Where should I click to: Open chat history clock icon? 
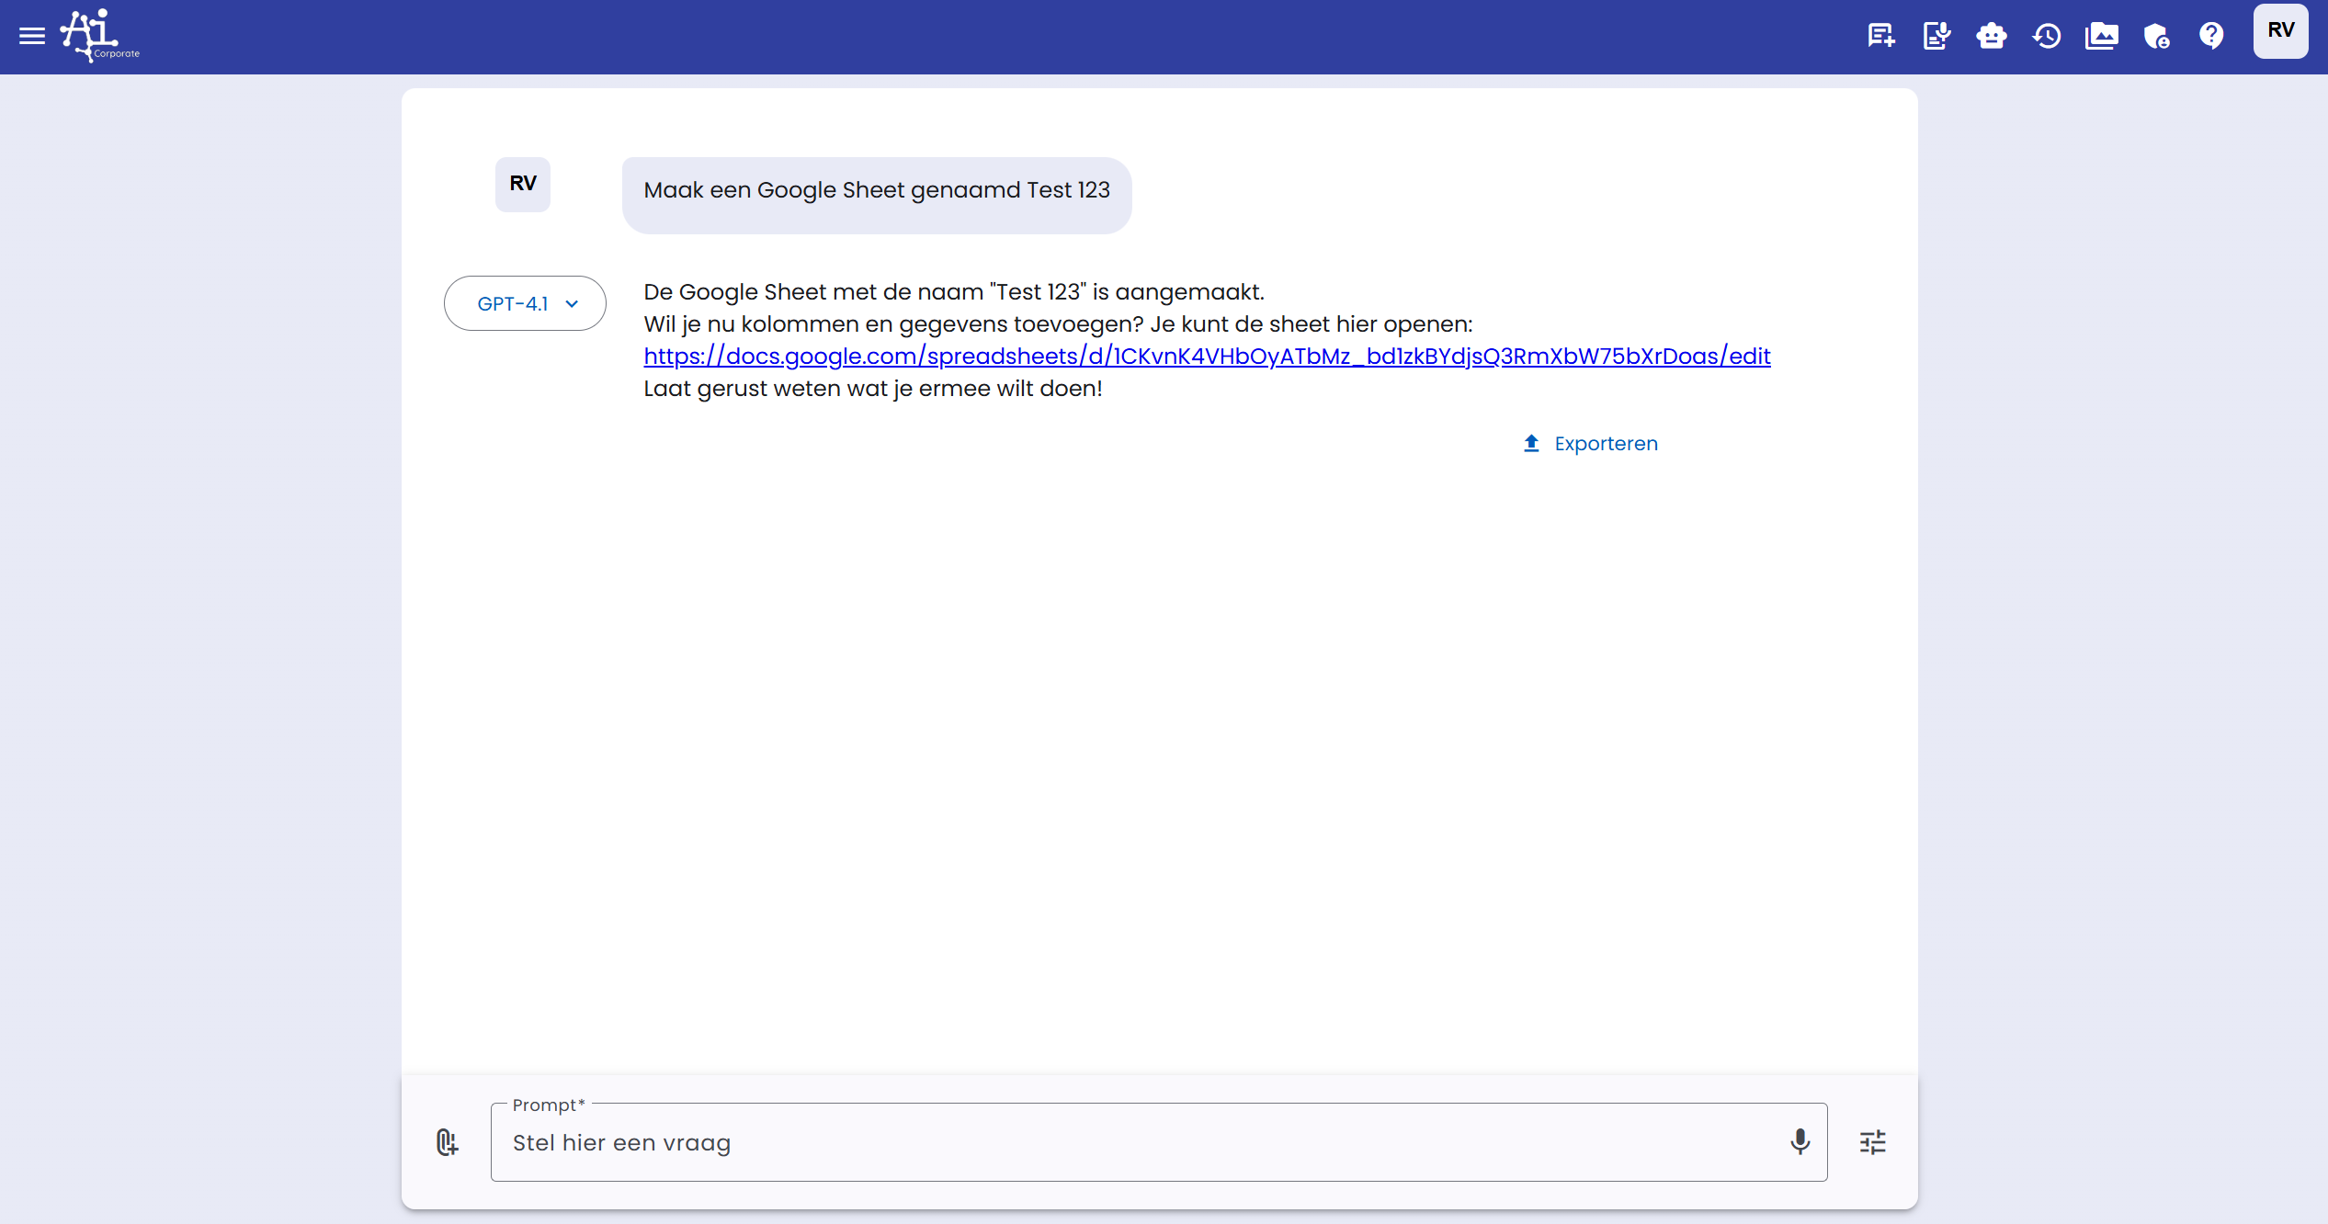pos(2046,36)
